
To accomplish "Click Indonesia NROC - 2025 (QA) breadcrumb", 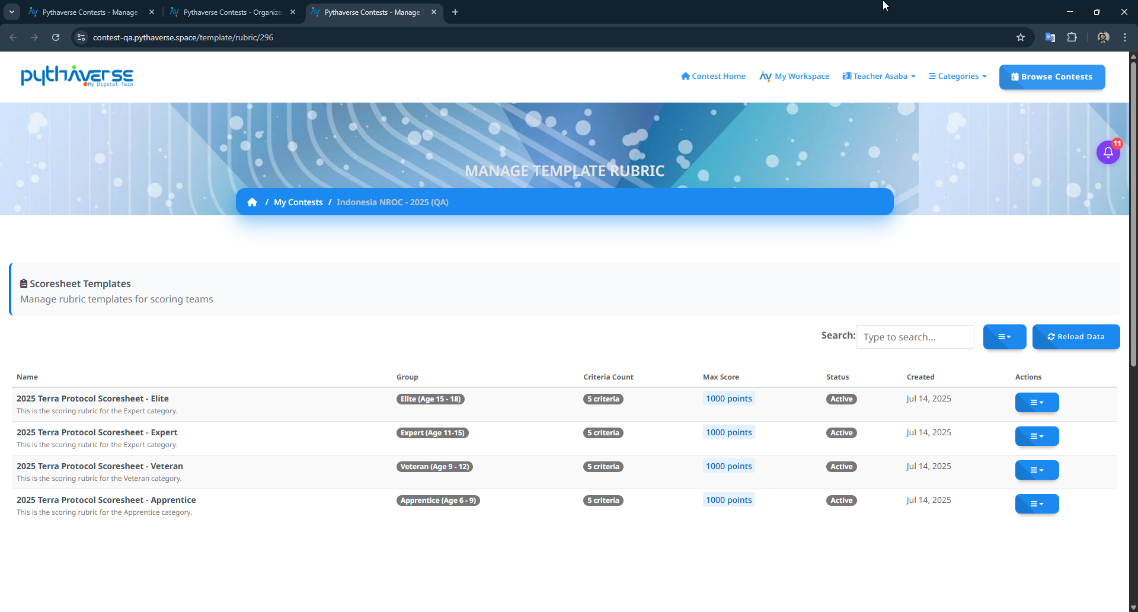I will [392, 202].
